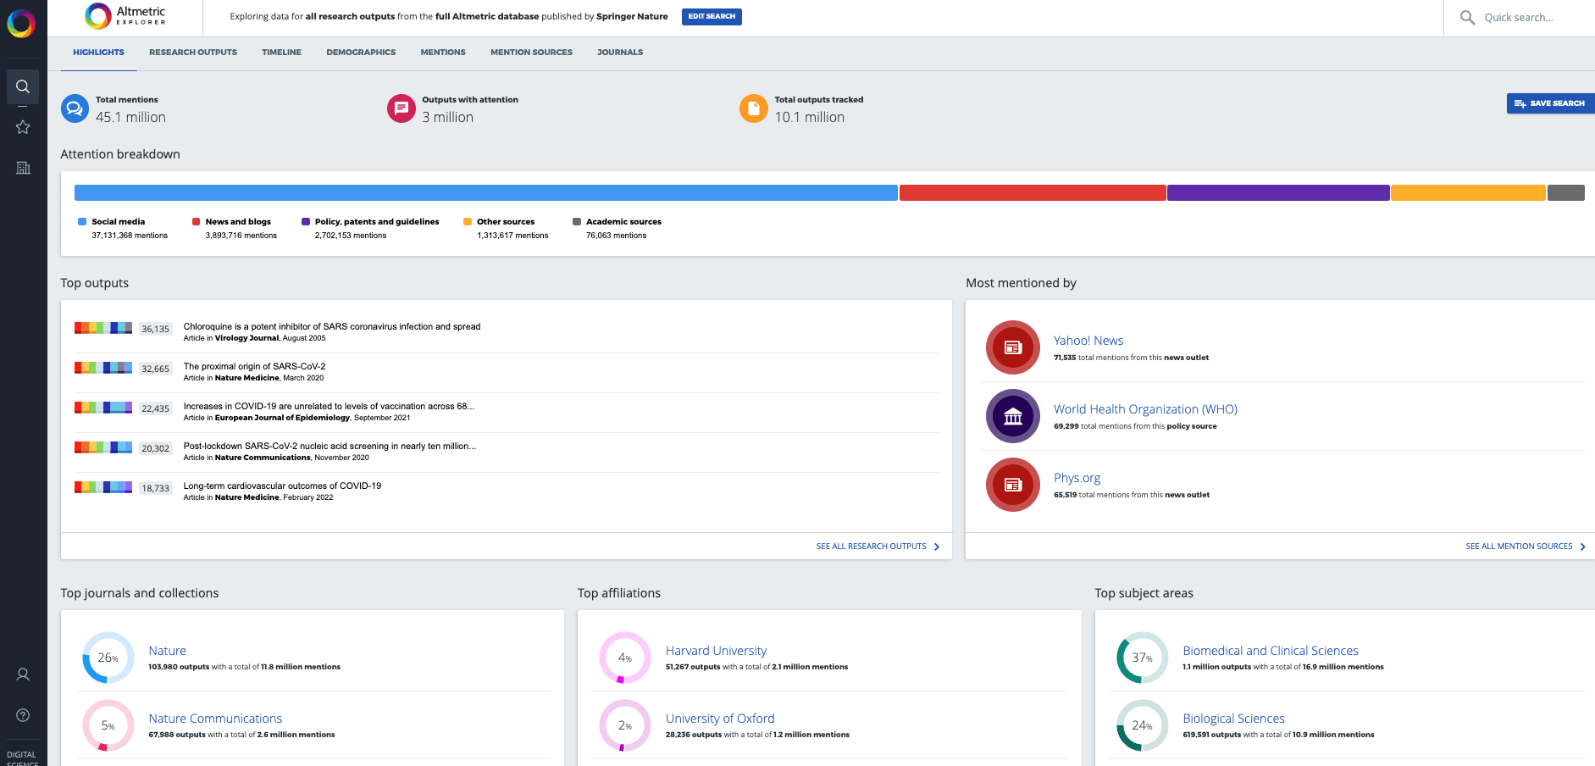1595x766 pixels.
Task: Open saved searches via the star sidebar icon
Action: [x=22, y=127]
